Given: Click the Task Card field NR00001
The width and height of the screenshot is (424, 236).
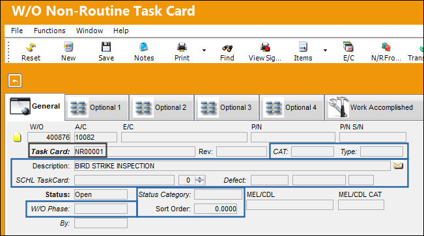Looking at the screenshot, I should point(135,151).
